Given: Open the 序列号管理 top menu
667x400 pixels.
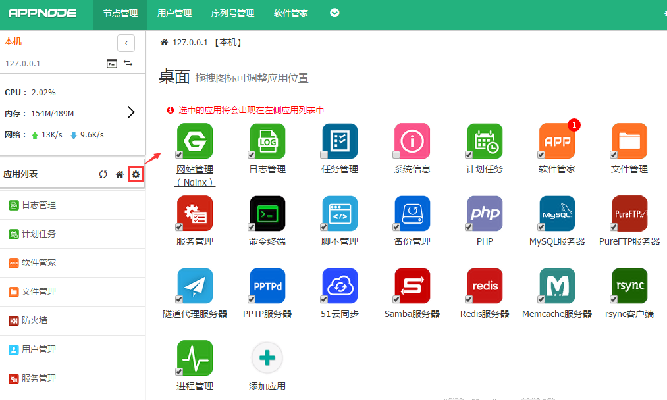Looking at the screenshot, I should (x=232, y=14).
